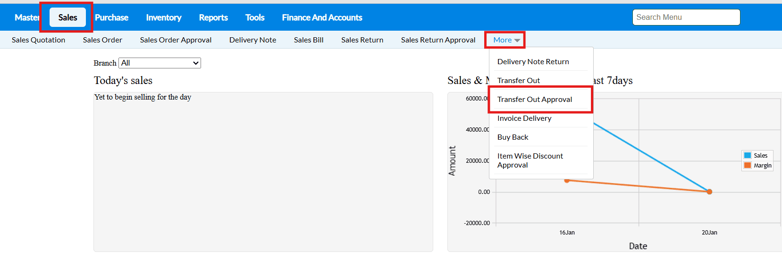The height and width of the screenshot is (260, 782).
Task: Navigate to Sales Order Approval
Action: [x=176, y=40]
